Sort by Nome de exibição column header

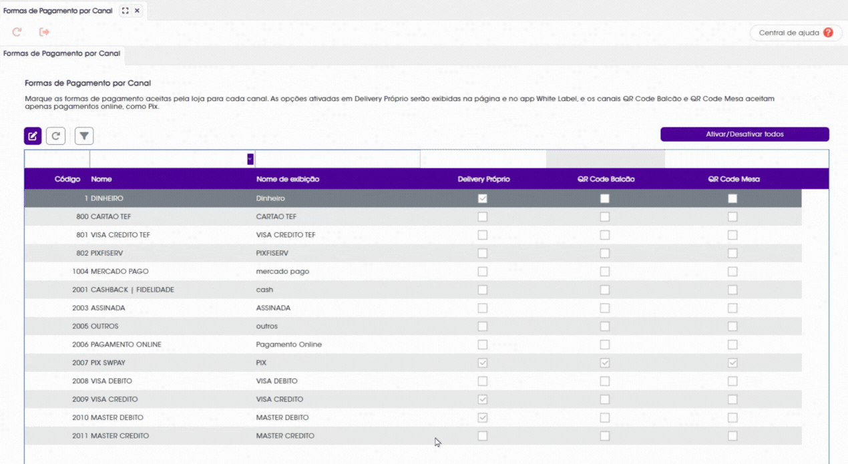click(x=288, y=179)
